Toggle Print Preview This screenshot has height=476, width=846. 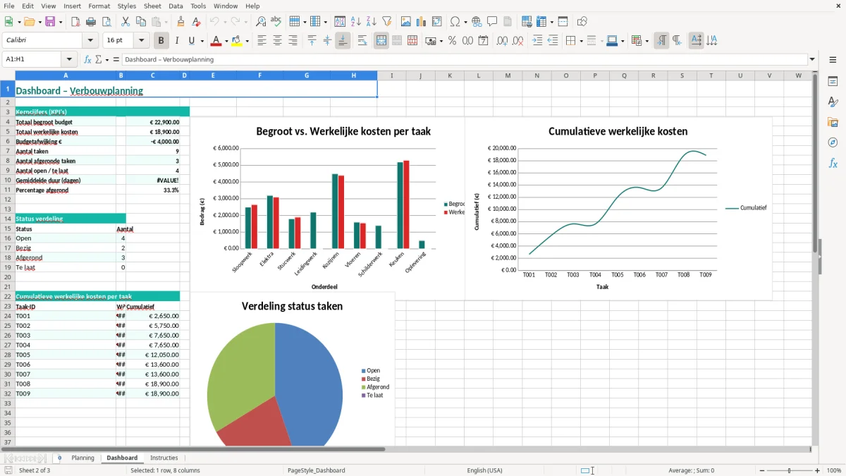tap(106, 22)
